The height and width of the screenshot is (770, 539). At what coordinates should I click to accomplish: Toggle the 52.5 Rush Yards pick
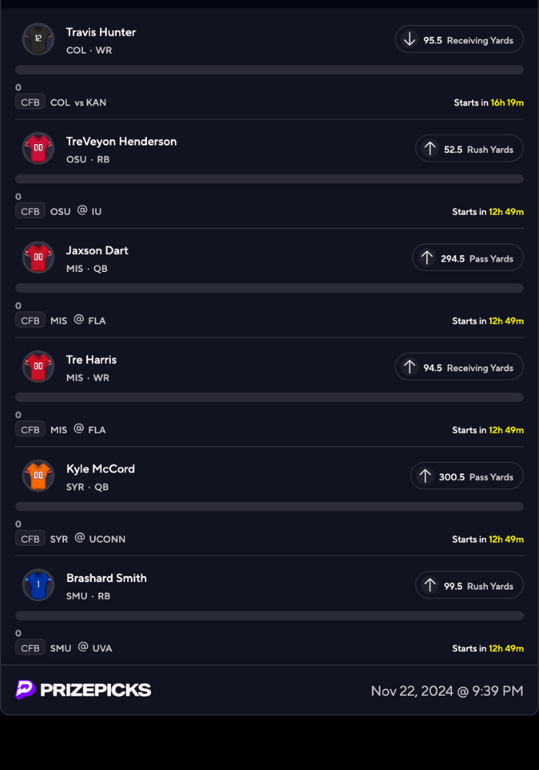tap(469, 149)
